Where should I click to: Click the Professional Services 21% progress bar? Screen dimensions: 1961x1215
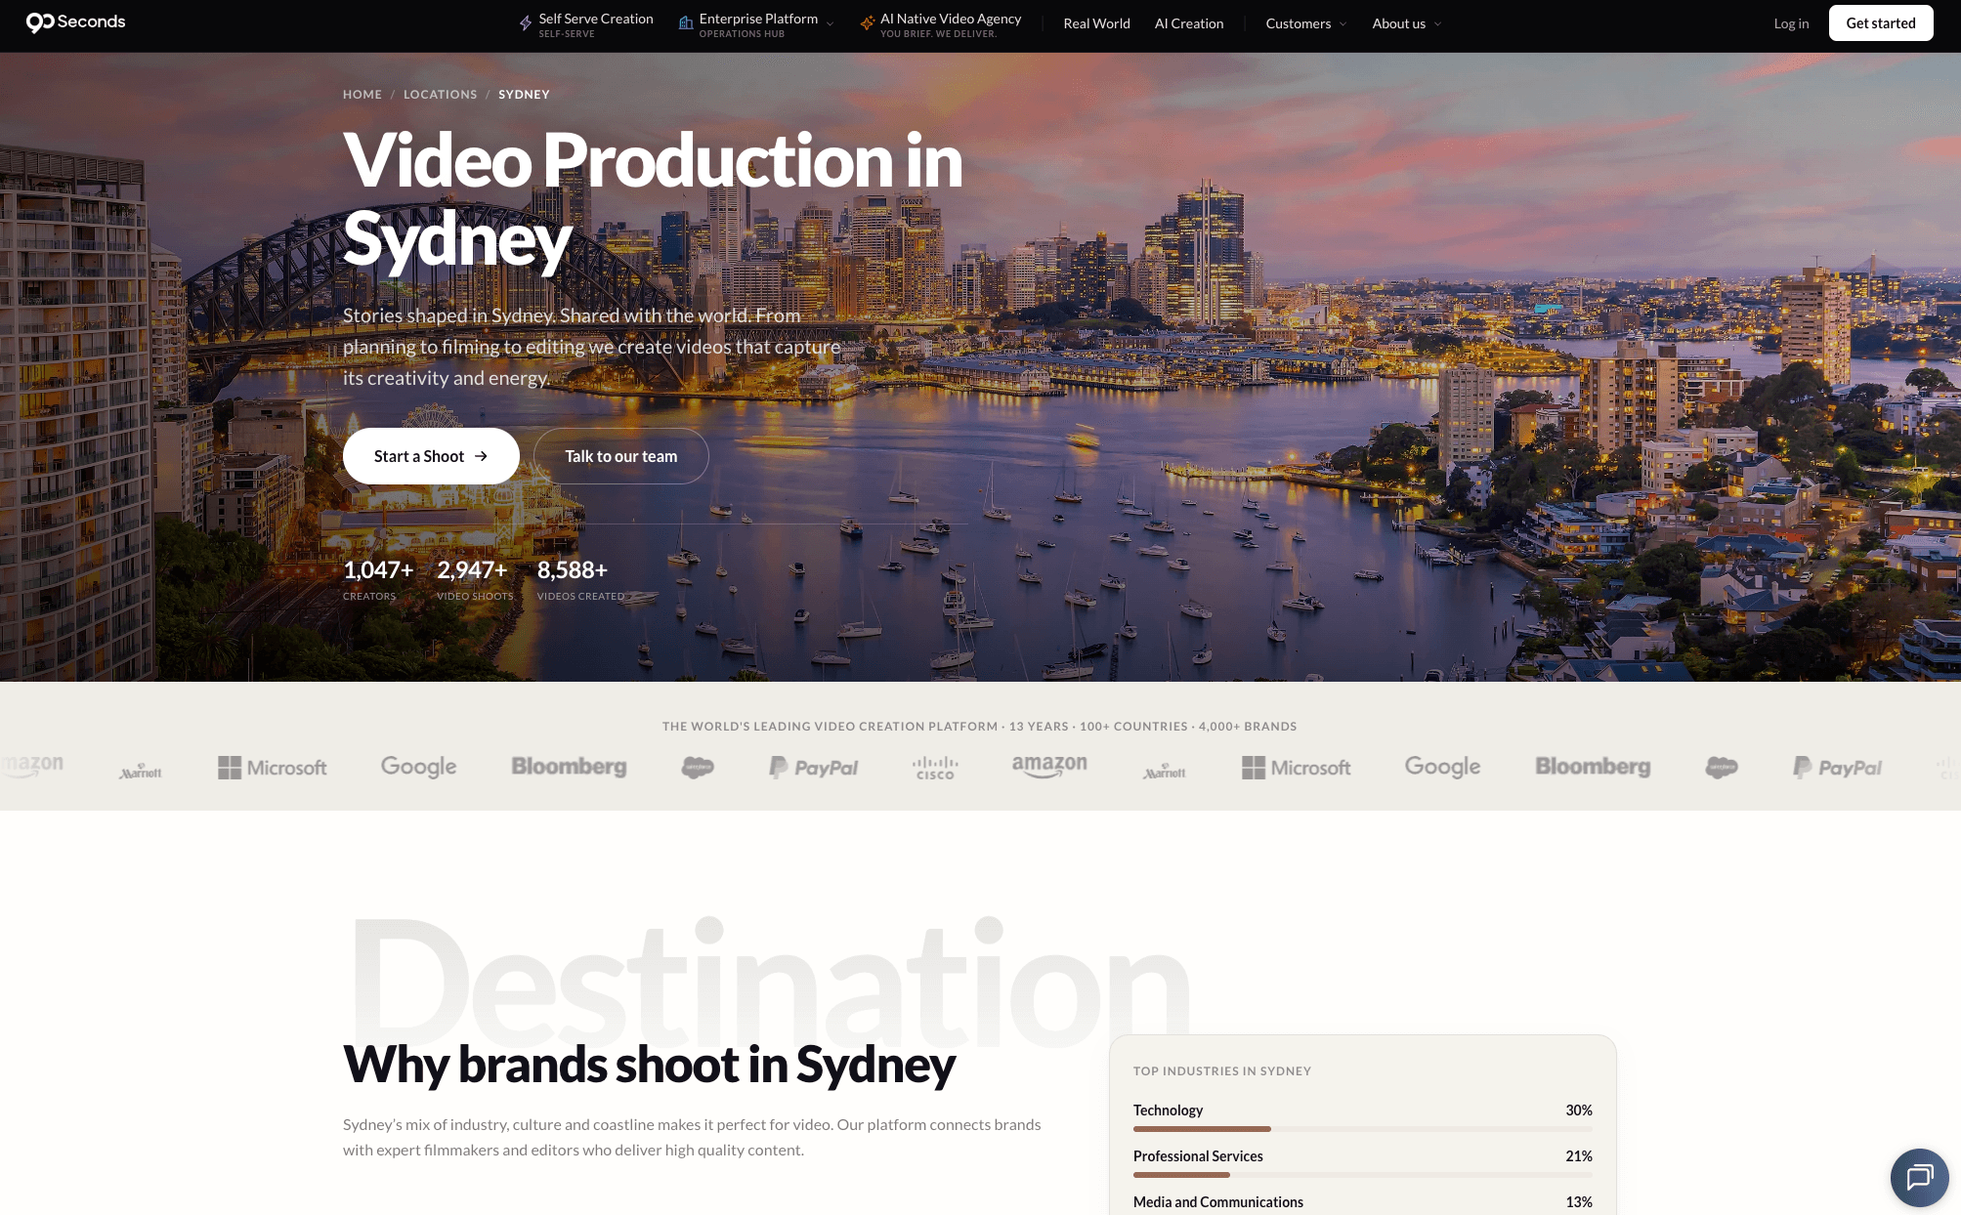(x=1362, y=1175)
